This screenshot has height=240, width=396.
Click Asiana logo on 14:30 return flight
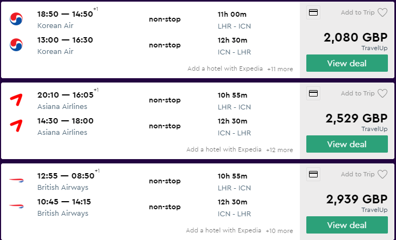coord(17,126)
